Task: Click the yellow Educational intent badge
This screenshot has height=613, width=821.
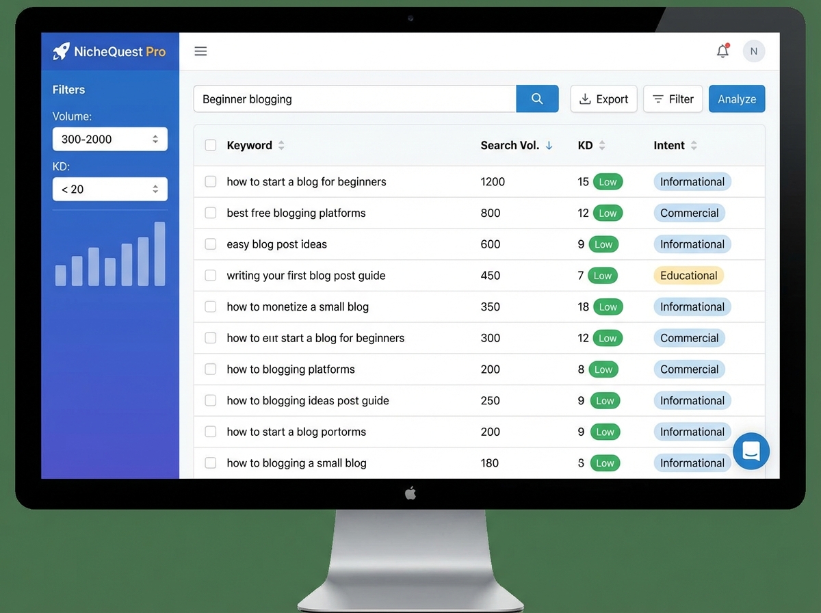Action: pos(688,275)
